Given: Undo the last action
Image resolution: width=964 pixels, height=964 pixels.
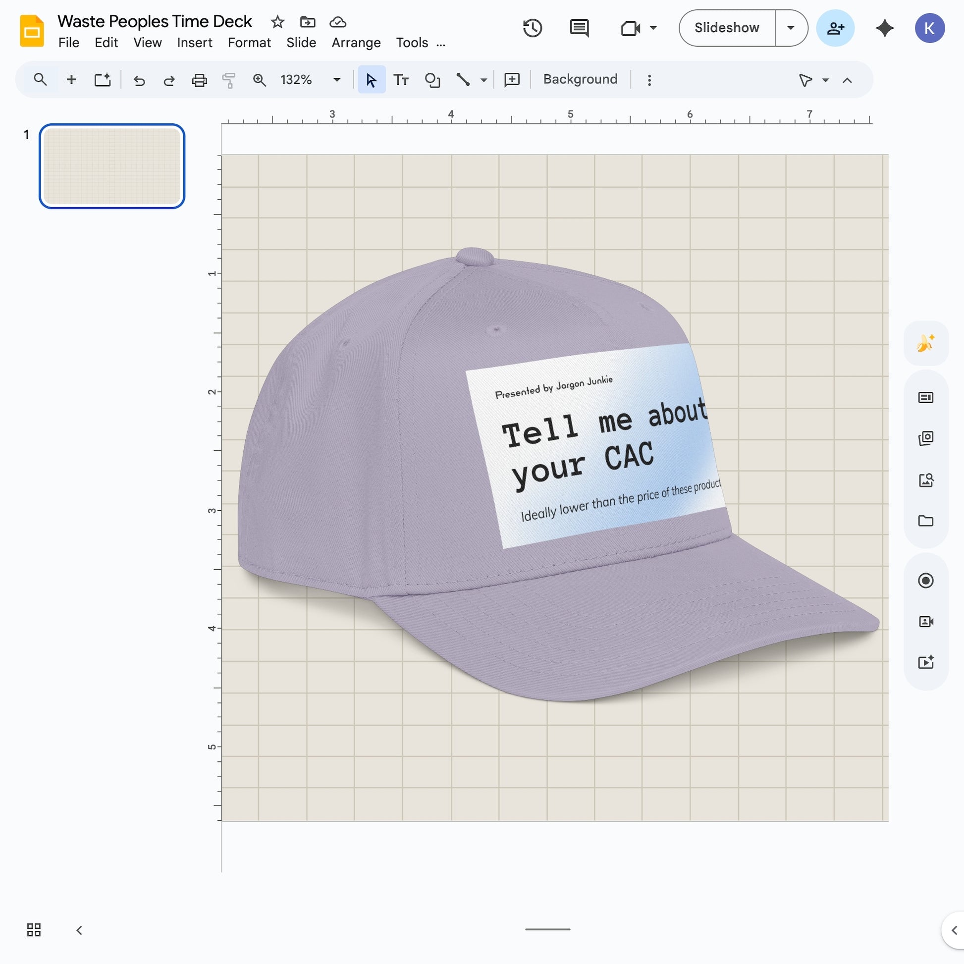Looking at the screenshot, I should click(x=140, y=79).
